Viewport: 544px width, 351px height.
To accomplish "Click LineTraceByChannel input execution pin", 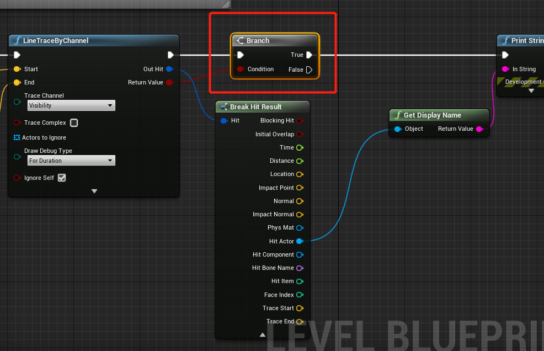I will [17, 55].
